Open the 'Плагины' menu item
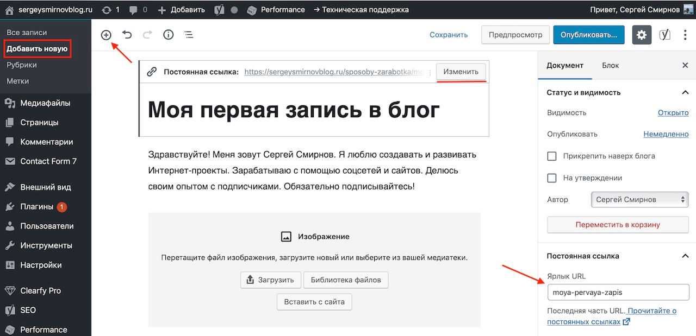Viewport: 696px width, 336px height. (x=37, y=207)
